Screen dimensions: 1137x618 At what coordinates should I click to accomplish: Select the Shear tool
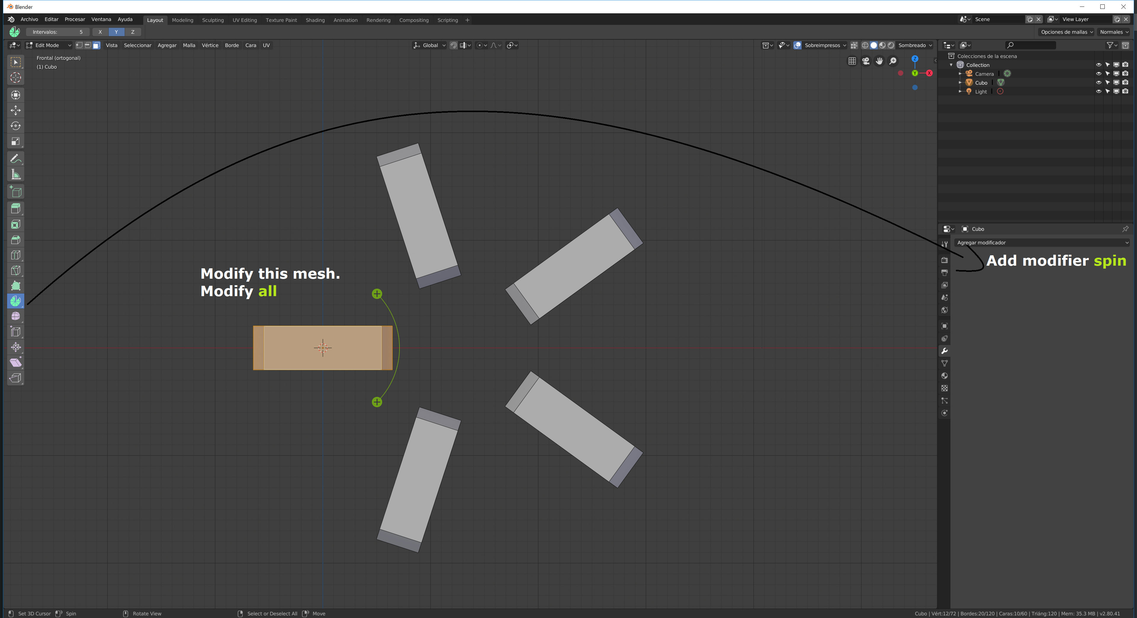(x=15, y=363)
